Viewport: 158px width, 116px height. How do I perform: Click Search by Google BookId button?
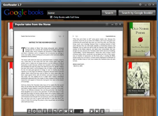pyautogui.click(x=137, y=13)
